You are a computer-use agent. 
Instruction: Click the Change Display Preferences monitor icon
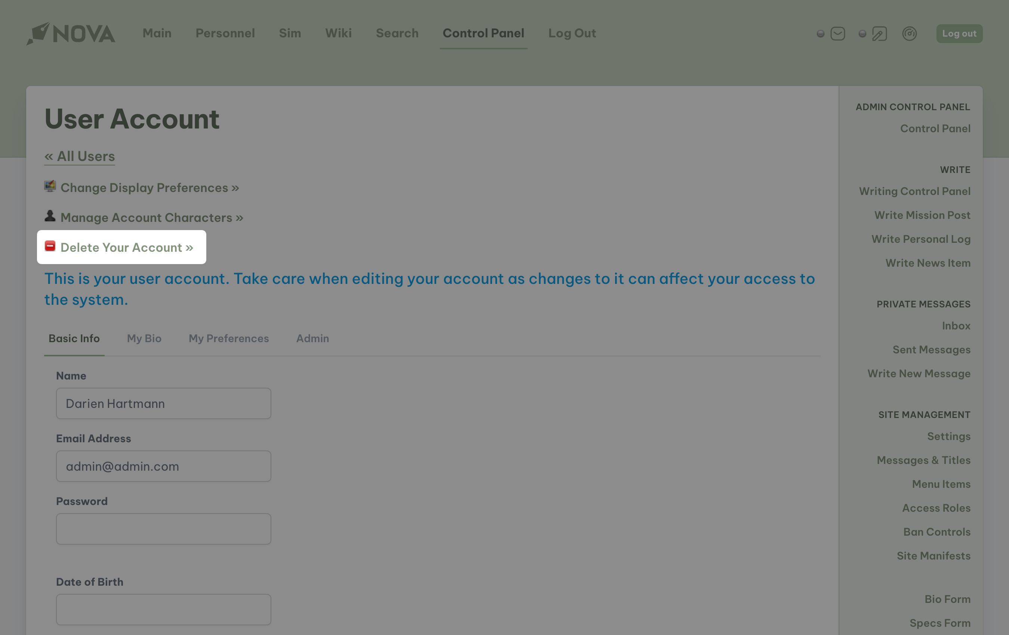[x=50, y=186]
